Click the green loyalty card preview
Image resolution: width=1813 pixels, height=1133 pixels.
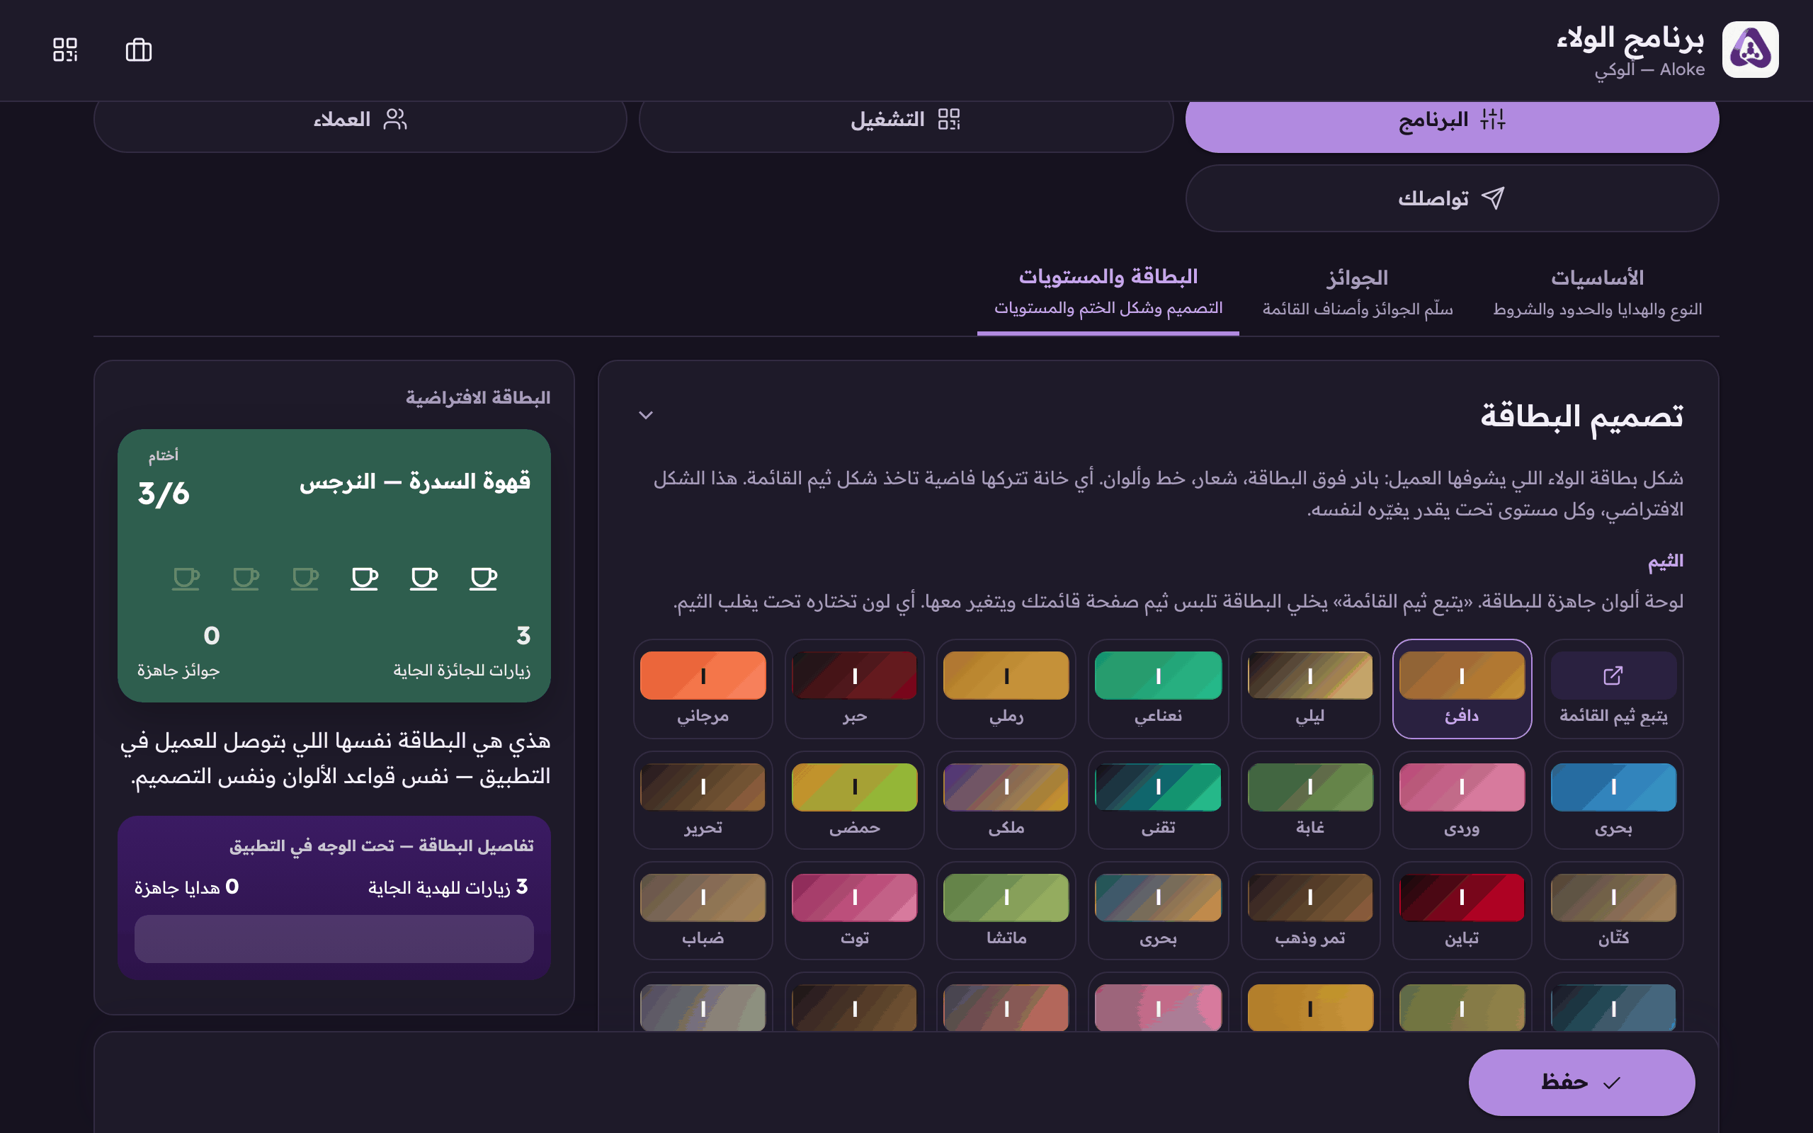334,566
